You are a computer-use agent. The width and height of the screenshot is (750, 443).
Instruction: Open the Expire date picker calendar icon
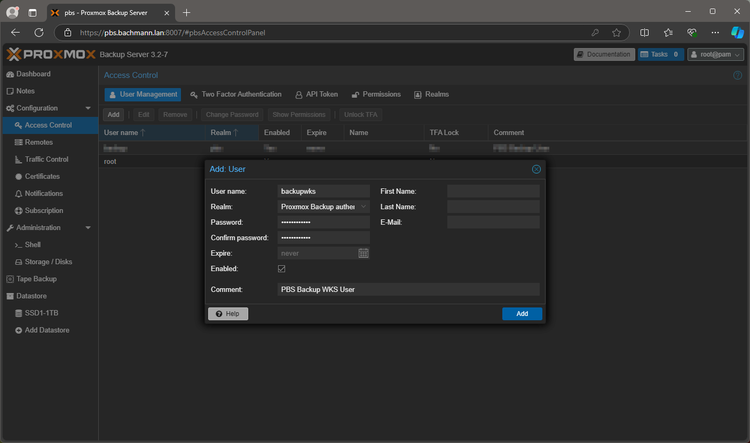click(364, 253)
